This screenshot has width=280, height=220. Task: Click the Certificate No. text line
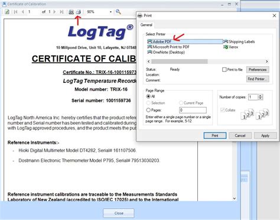[99, 72]
